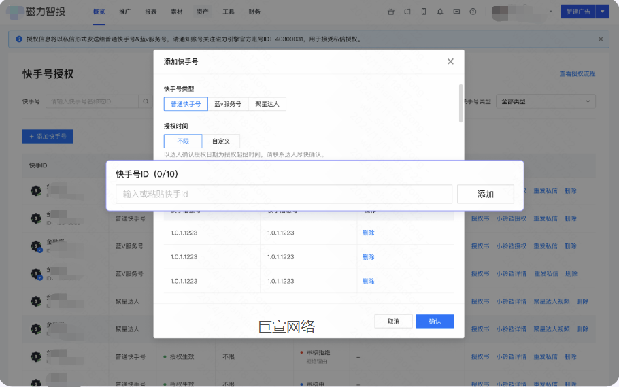Delete the first 1.0.1.1223 entry in dialog
The height and width of the screenshot is (387, 619).
coord(368,233)
